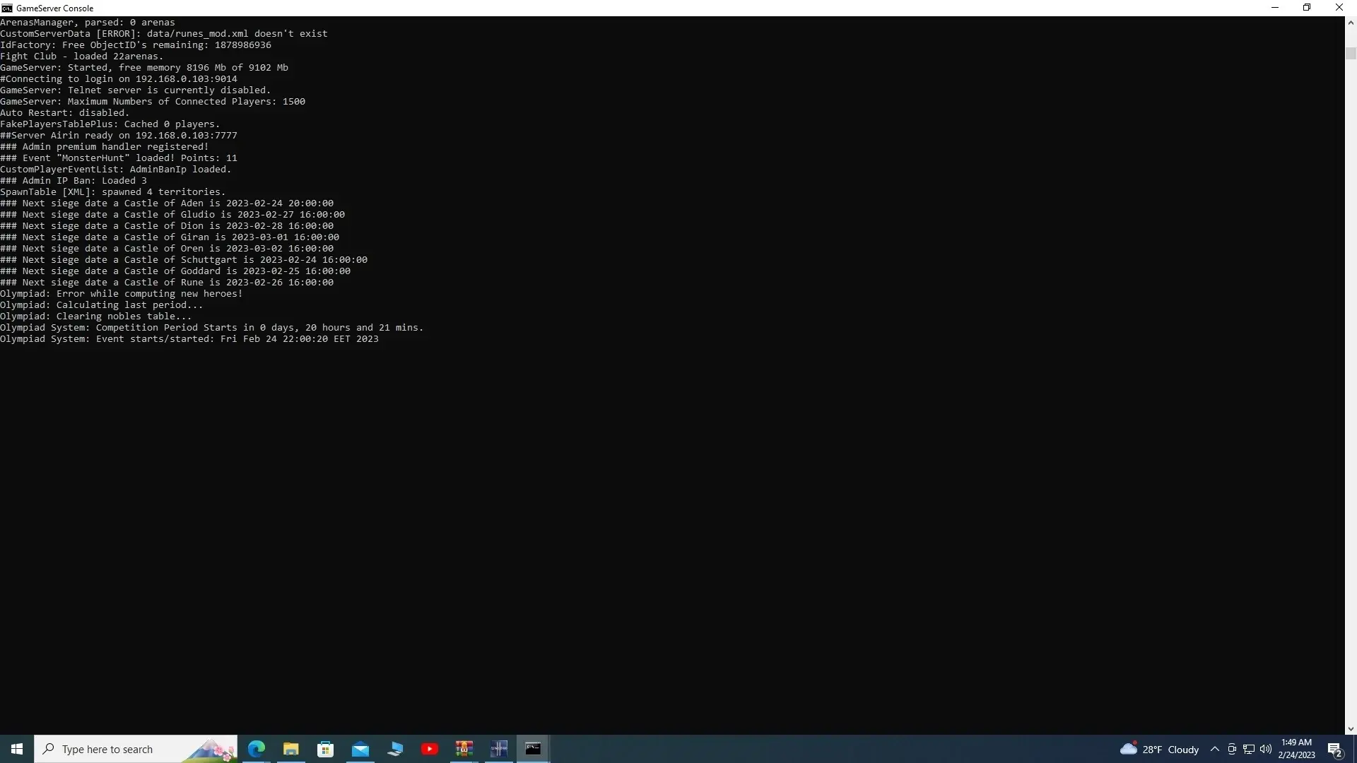Click the Mail app taskbar icon
The height and width of the screenshot is (763, 1357).
(x=360, y=749)
